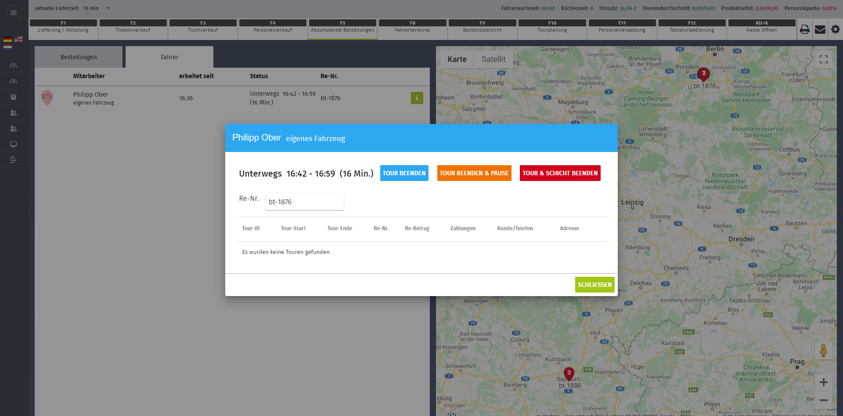Screen dimensions: 843x416
Task: Open the upper users icon in sidebar
Action: pyautogui.click(x=14, y=113)
